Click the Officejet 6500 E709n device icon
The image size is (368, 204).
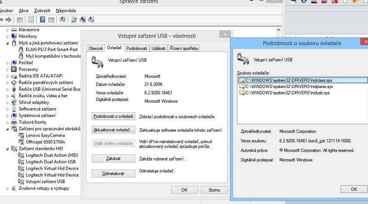21,142
